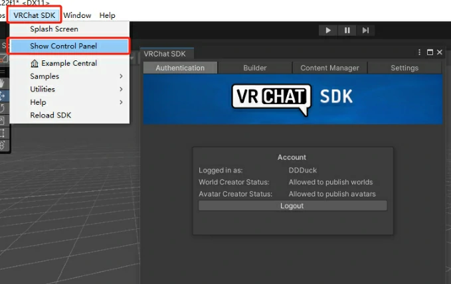
Task: Click the Step forward button
Action: click(365, 31)
